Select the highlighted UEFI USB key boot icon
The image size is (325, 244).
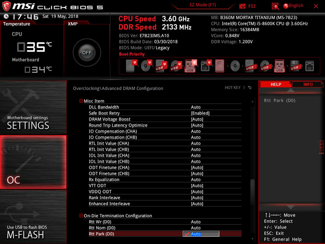click(190, 66)
